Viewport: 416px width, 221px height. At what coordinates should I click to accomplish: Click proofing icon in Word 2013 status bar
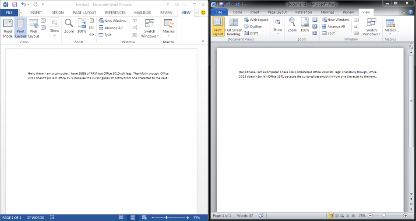[x=52, y=218]
